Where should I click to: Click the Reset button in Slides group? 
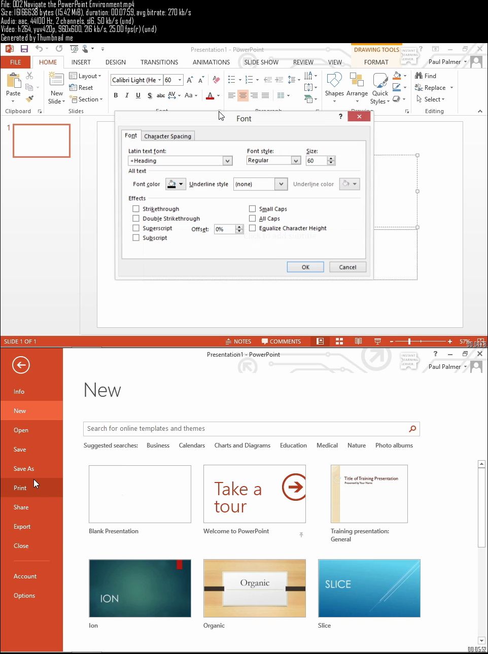(81, 88)
